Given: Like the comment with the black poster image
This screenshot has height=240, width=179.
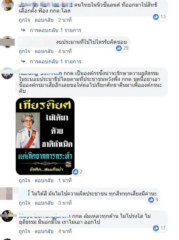Looking at the screenshot, I should (x=25, y=180).
